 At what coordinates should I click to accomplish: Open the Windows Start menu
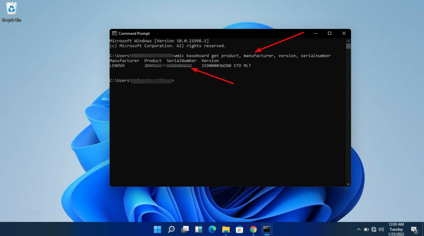(157, 229)
